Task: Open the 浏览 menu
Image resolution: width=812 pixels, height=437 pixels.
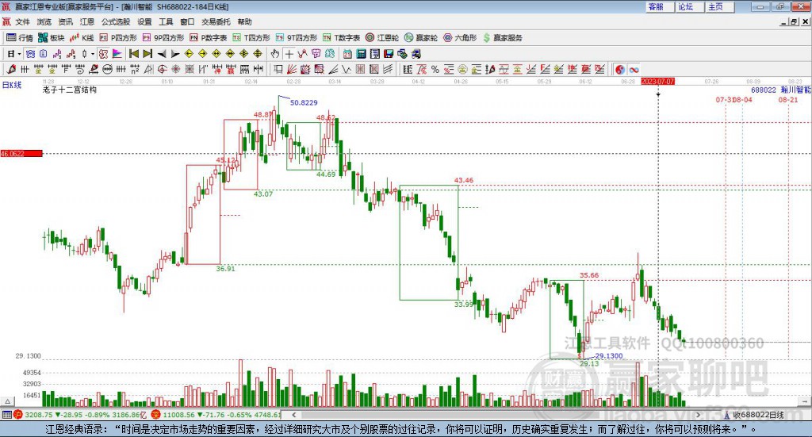Action: [44, 21]
